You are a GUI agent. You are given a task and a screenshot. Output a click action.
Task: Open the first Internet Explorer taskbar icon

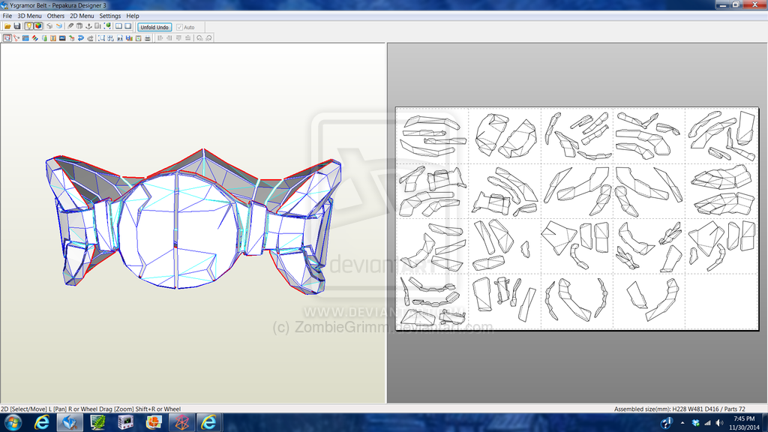point(43,422)
